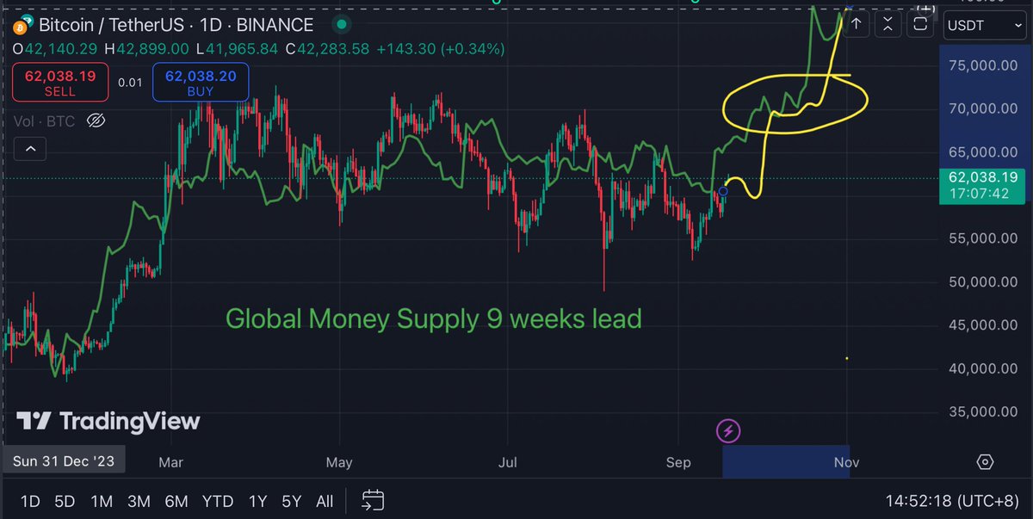Click the current price label 62,038.19 on axis
Viewport: 1033px width, 519px height.
coord(983,176)
